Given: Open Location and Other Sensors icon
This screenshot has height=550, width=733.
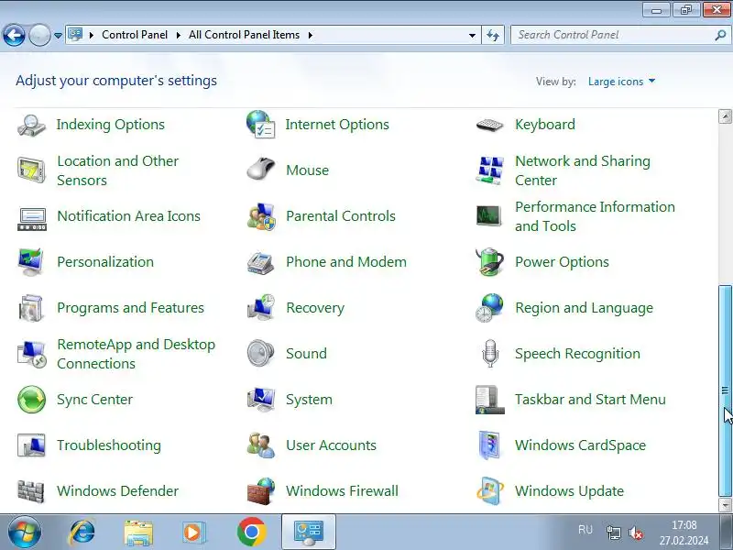Looking at the screenshot, I should coord(31,170).
